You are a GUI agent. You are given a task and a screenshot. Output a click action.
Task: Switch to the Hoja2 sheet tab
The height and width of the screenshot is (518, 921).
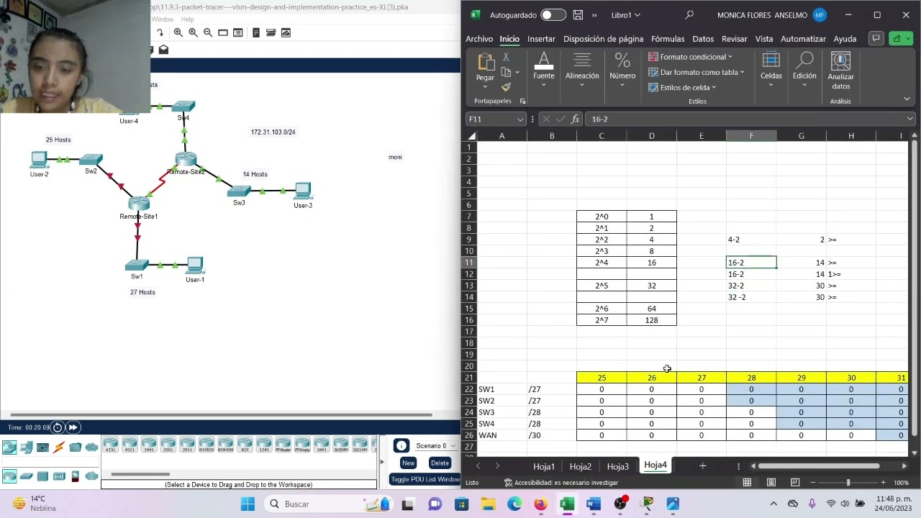tap(581, 466)
